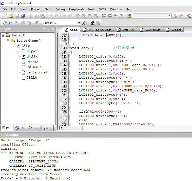The image size is (192, 181).
Task: Open the Peripherals menu
Action: [76, 9]
